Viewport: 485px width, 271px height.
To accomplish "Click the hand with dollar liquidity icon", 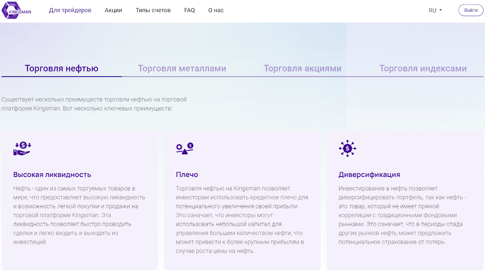I will (x=22, y=149).
